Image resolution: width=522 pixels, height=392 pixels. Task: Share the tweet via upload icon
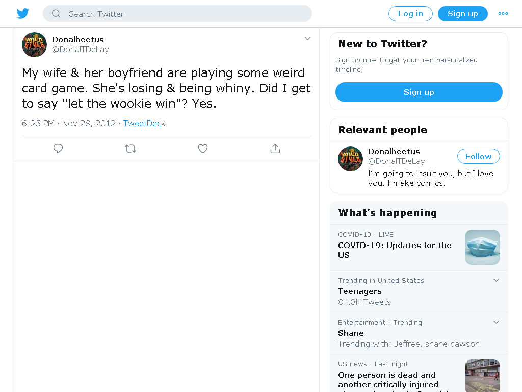pyautogui.click(x=275, y=149)
